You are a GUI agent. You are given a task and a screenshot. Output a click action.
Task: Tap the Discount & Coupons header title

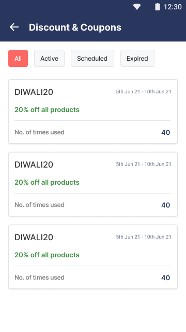(x=75, y=27)
